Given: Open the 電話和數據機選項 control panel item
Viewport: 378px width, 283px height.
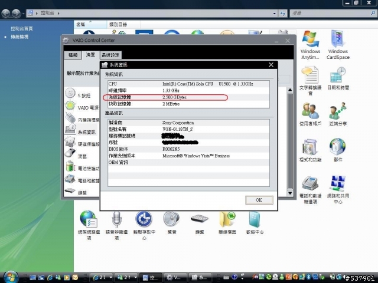Looking at the screenshot, I should (x=310, y=190).
